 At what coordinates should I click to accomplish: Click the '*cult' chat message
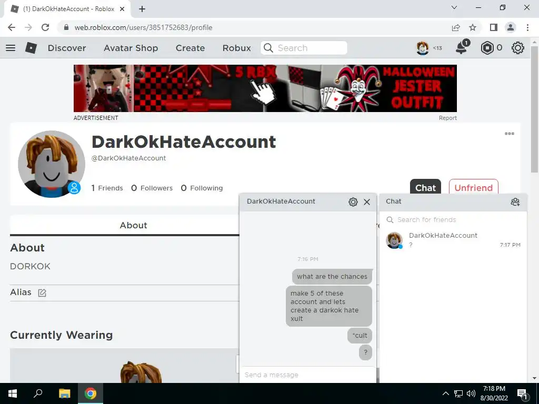(360, 335)
